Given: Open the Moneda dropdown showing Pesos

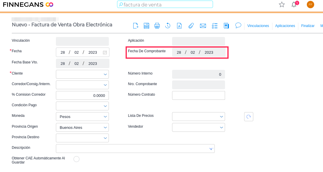Looking at the screenshot, I should (x=82, y=117).
